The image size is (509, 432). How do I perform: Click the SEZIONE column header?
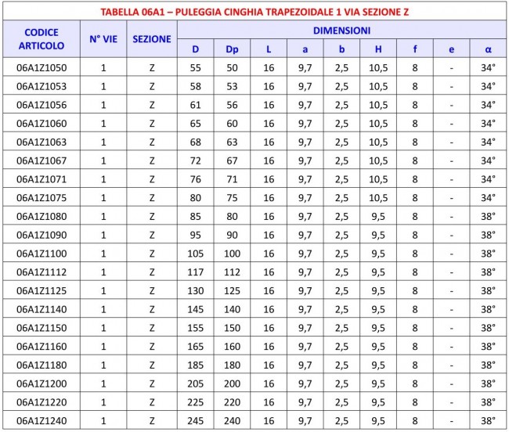click(152, 39)
